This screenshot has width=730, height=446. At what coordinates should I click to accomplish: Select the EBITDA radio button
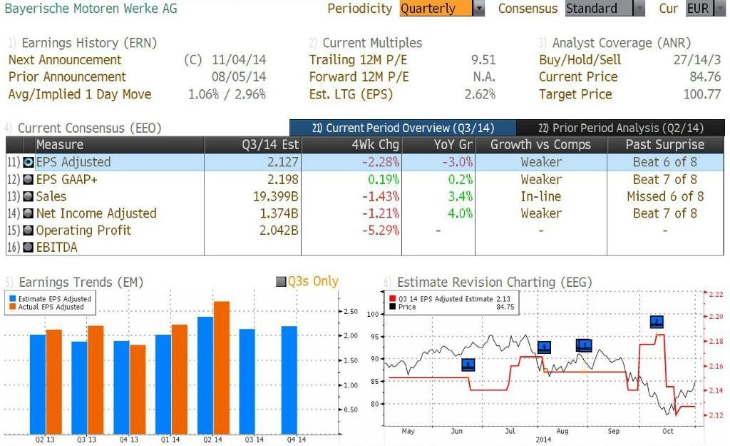29,248
